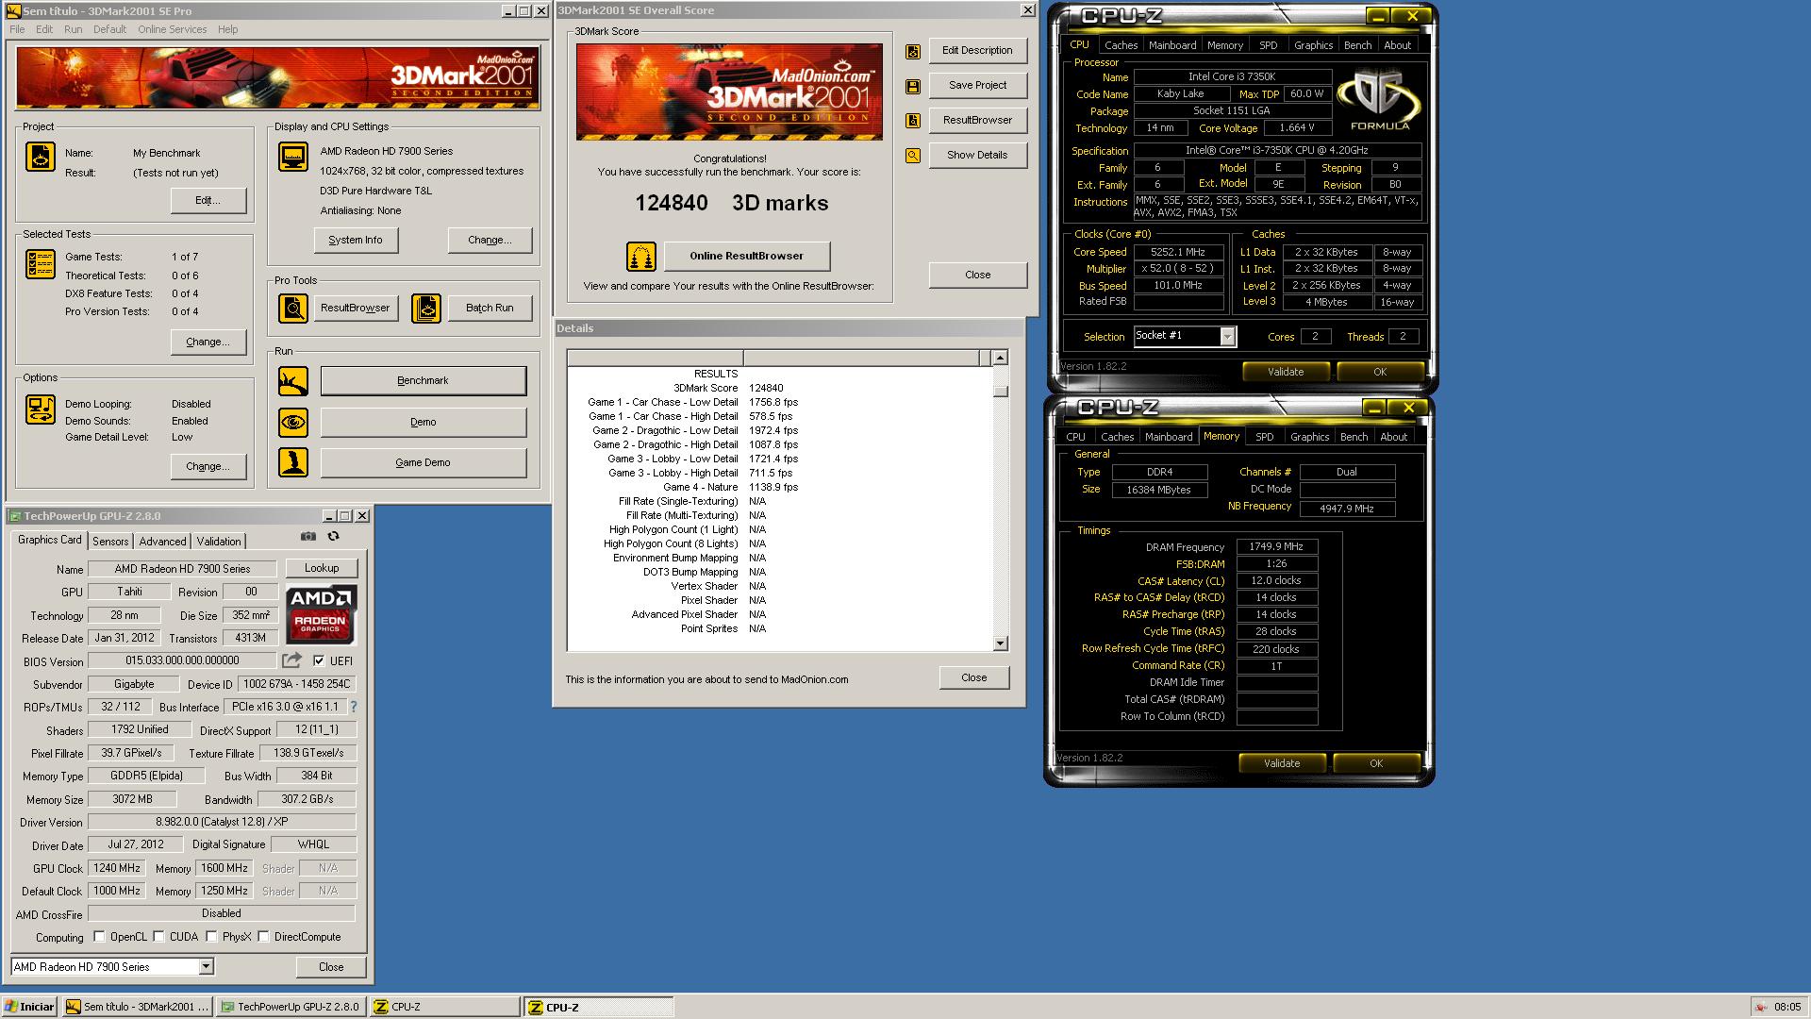Image resolution: width=1811 pixels, height=1019 pixels.
Task: Click the Details list scroll down arrow
Action: 1001,643
